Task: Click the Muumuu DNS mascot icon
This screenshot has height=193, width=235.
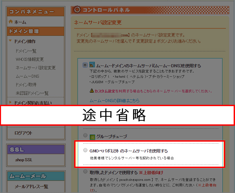Action: tap(92, 65)
